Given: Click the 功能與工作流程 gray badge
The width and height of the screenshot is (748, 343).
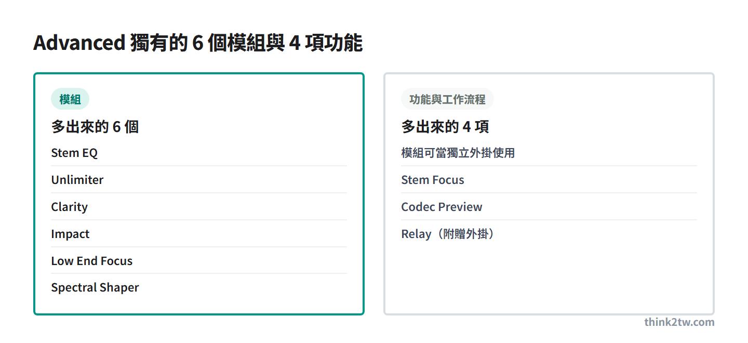Looking at the screenshot, I should [x=447, y=99].
